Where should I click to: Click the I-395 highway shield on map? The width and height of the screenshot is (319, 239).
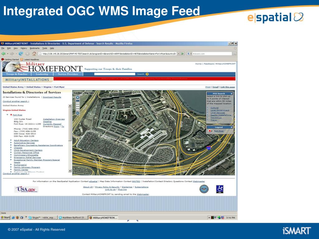coord(208,148)
